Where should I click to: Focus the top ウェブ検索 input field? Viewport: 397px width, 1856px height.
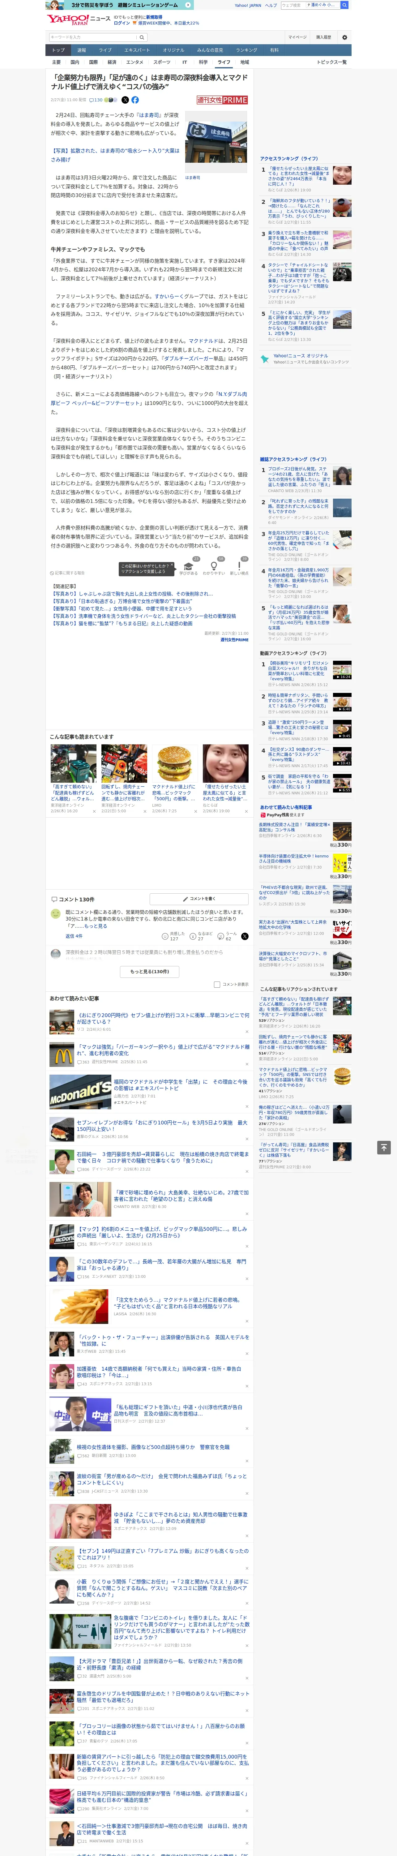(x=292, y=5)
